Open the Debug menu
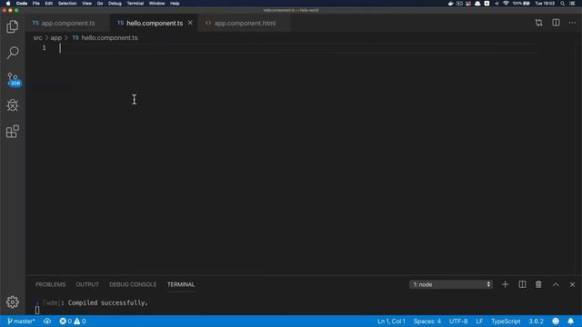 click(x=115, y=4)
